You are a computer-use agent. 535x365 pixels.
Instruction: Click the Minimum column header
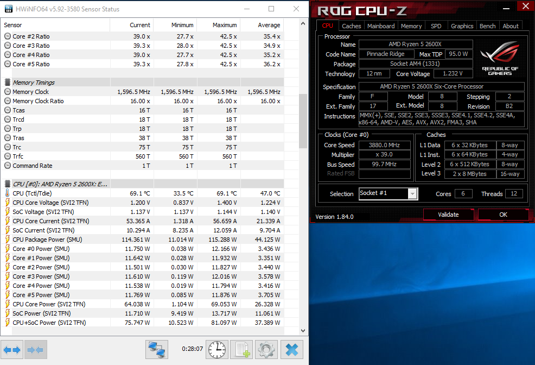click(175, 25)
